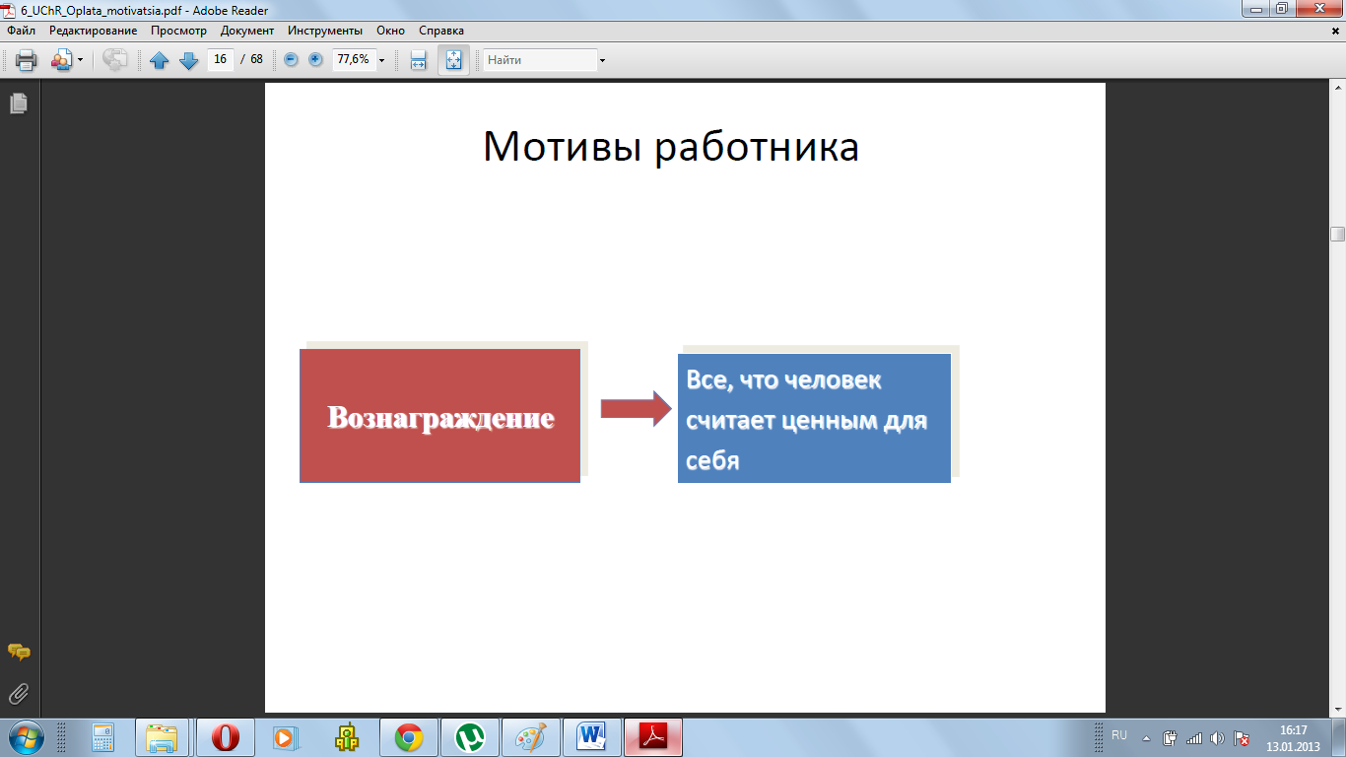The width and height of the screenshot is (1346, 757).
Task: Zoom out with the minus button
Action: click(291, 60)
